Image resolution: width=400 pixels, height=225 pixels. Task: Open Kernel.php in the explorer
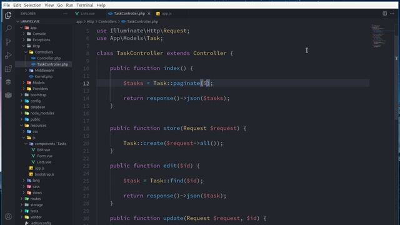(x=43, y=76)
